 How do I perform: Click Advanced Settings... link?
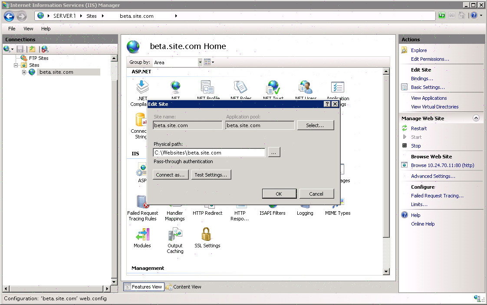[433, 176]
